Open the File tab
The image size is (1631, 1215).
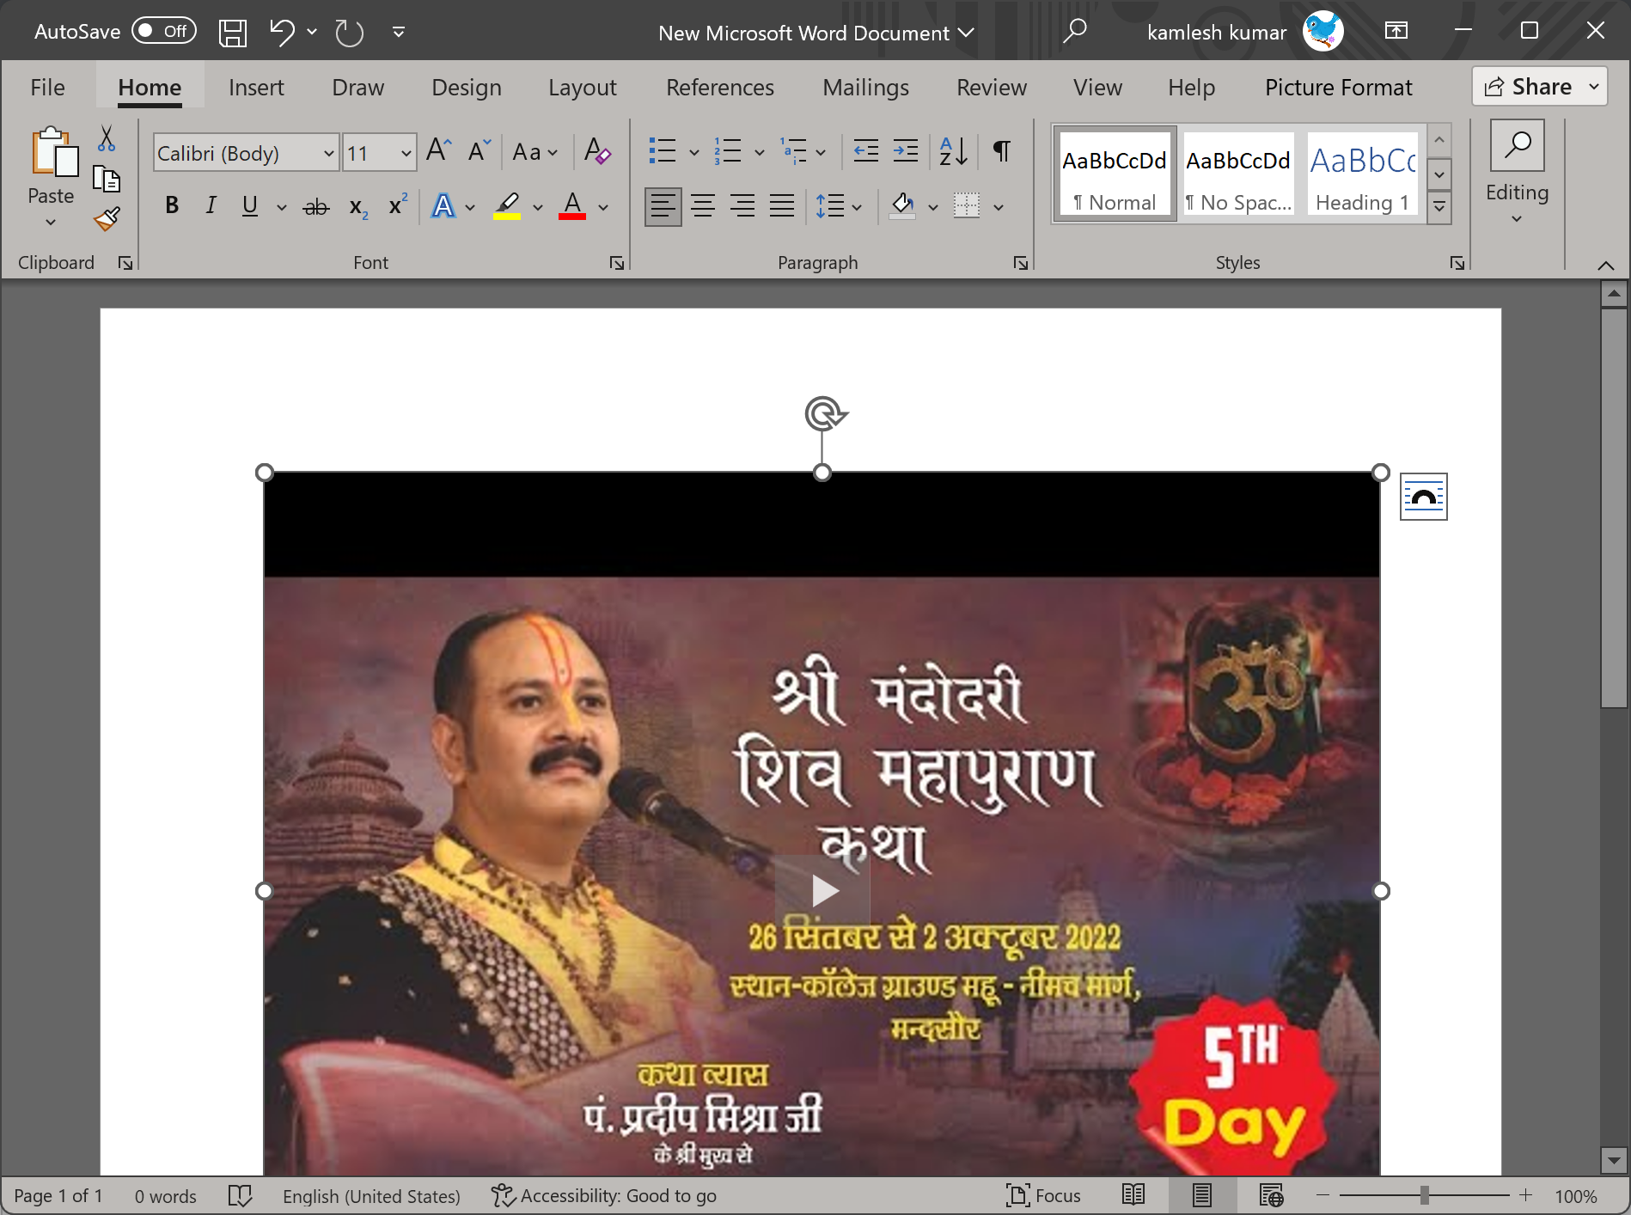tap(47, 88)
